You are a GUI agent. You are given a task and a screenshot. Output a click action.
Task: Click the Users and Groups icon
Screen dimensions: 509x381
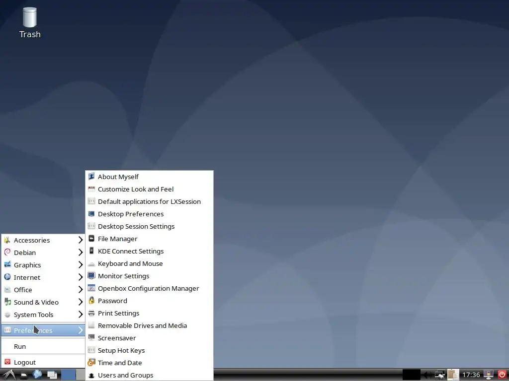pos(91,375)
